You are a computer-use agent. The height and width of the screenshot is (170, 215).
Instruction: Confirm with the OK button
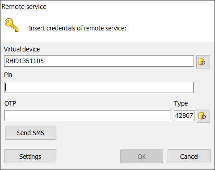142,157
